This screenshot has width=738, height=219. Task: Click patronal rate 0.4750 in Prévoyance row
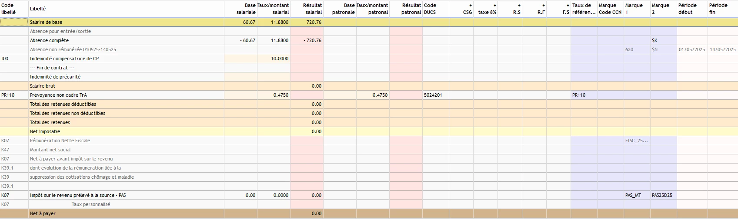tap(380, 95)
